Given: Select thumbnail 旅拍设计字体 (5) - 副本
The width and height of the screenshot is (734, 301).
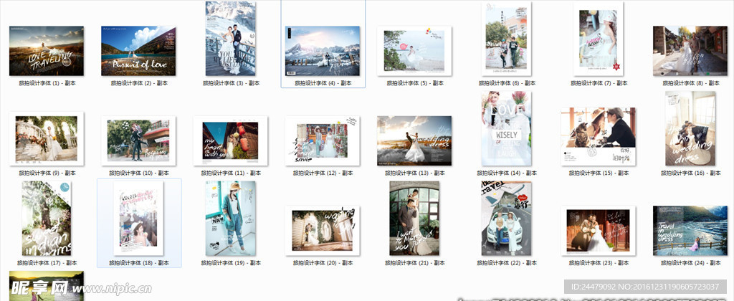Looking at the screenshot, I should (414, 51).
